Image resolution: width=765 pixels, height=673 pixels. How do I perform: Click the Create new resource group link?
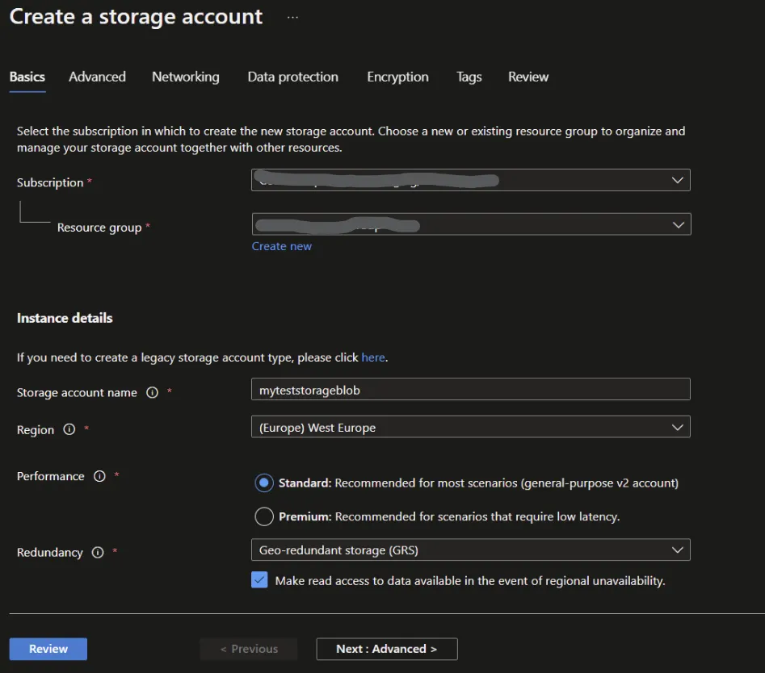click(x=281, y=246)
